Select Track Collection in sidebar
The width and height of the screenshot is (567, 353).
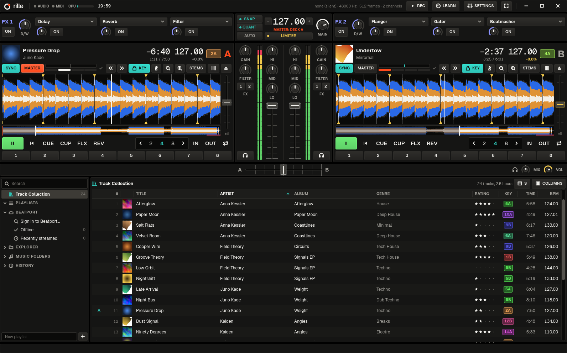pyautogui.click(x=45, y=194)
